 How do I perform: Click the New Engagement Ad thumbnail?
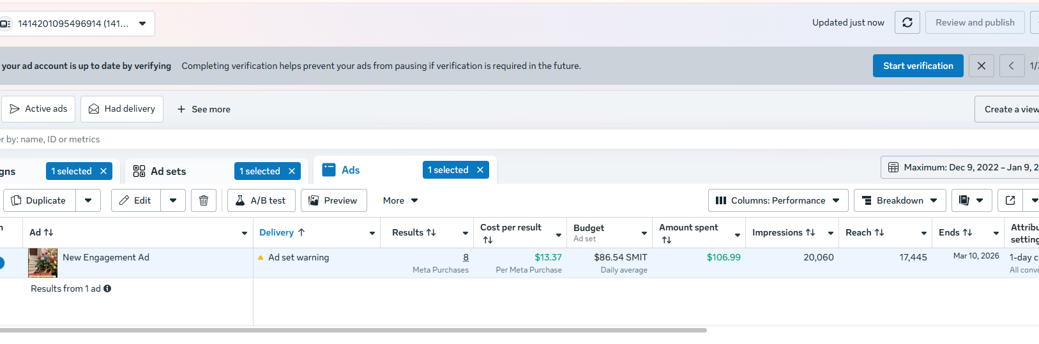click(x=43, y=262)
